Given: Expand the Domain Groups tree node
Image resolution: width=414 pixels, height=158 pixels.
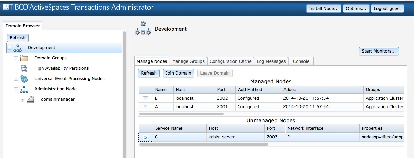Looking at the screenshot, I should click(16, 58).
